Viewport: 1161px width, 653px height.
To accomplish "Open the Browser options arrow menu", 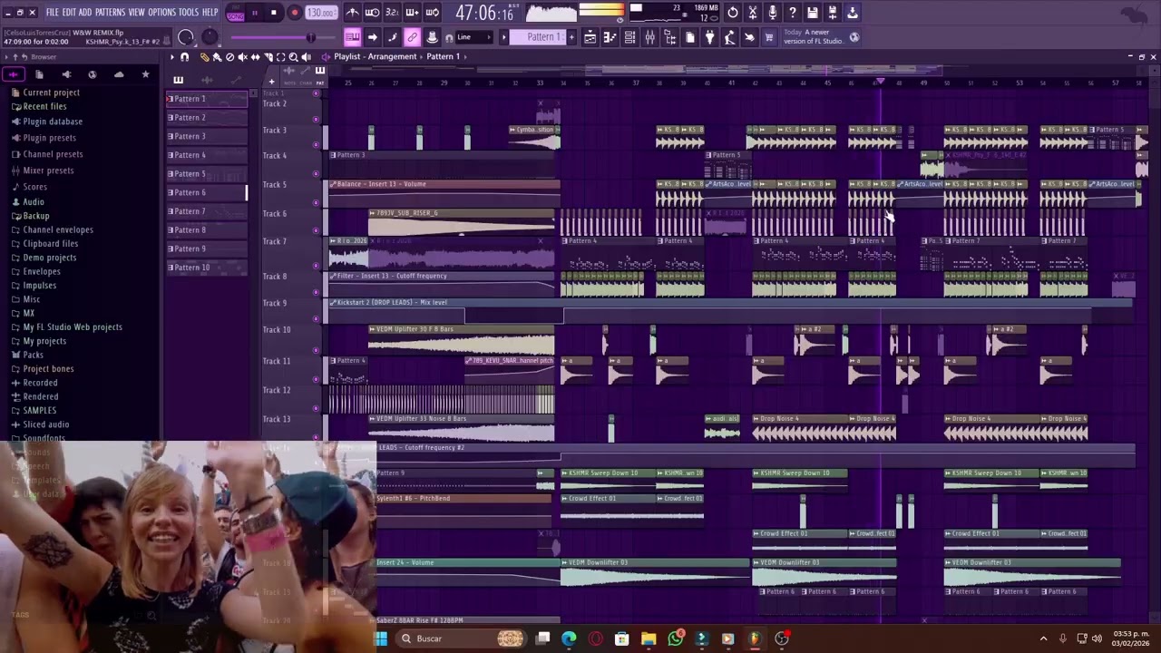I will coord(7,57).
